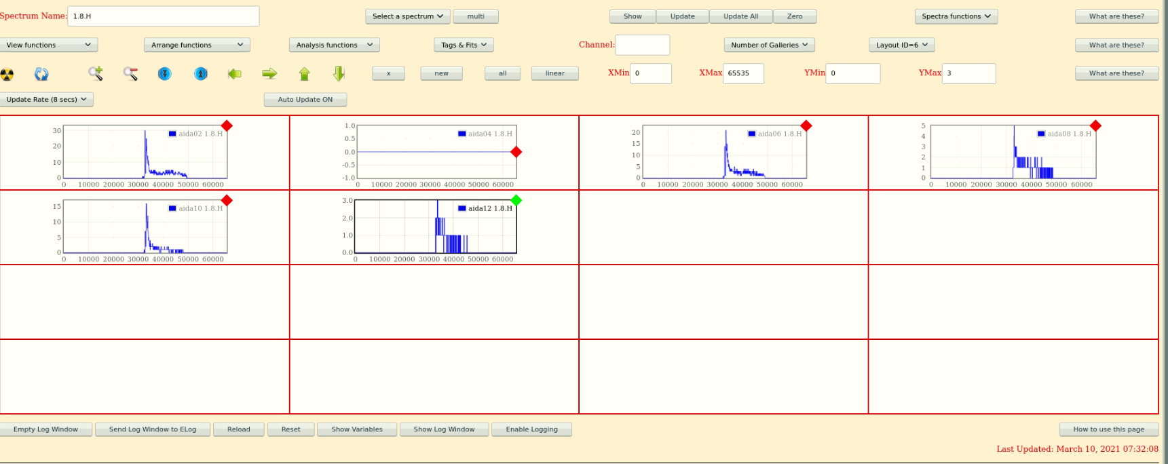Toggle the Auto Update ON button
Image resolution: width=1168 pixels, height=464 pixels.
pyautogui.click(x=305, y=100)
